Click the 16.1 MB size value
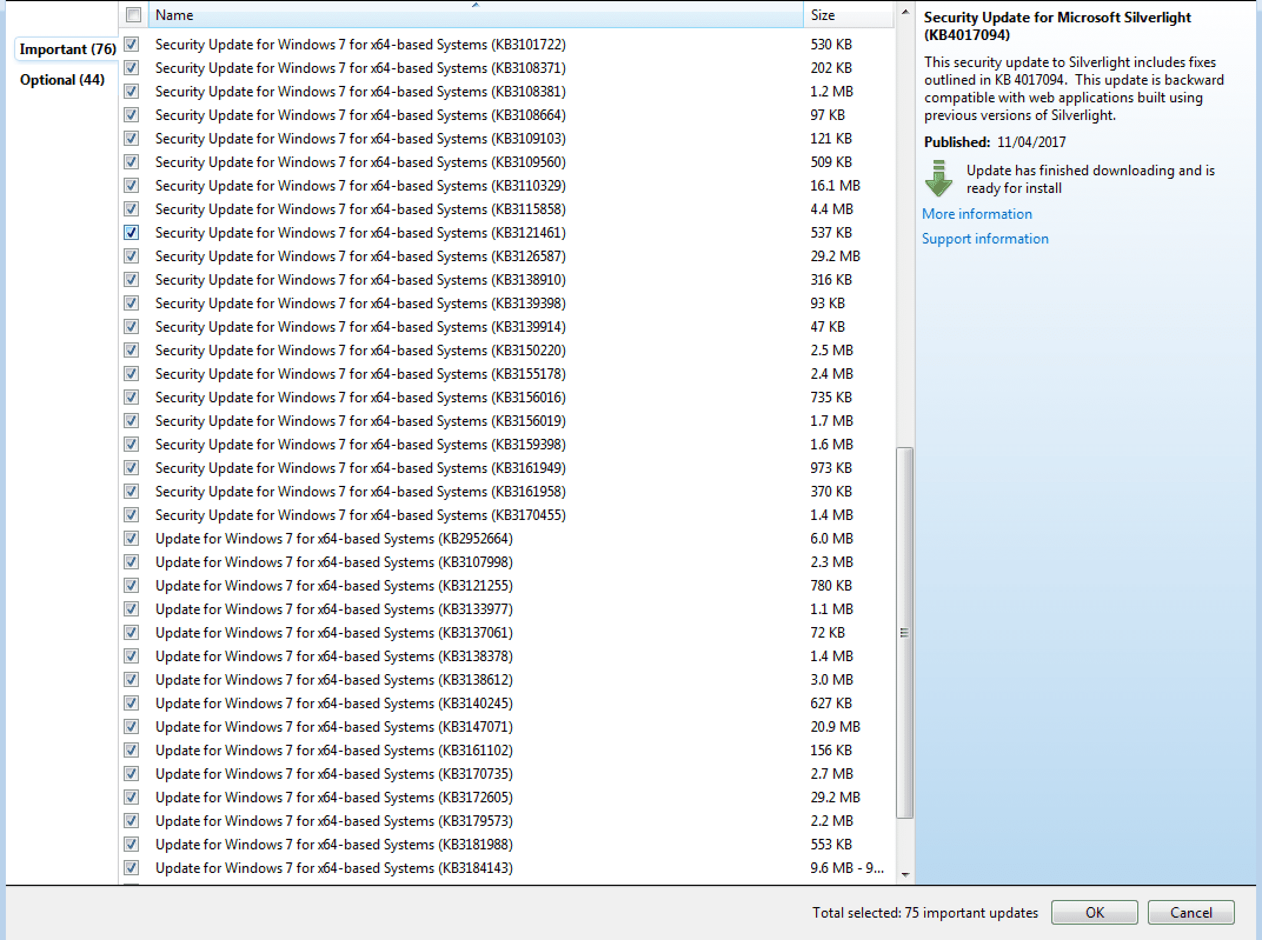 click(x=835, y=185)
